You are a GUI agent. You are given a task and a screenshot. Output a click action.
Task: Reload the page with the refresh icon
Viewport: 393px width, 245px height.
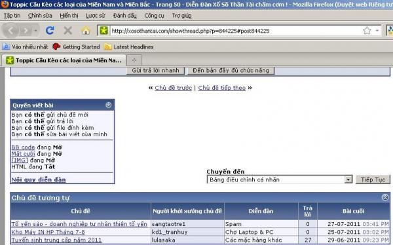point(50,31)
